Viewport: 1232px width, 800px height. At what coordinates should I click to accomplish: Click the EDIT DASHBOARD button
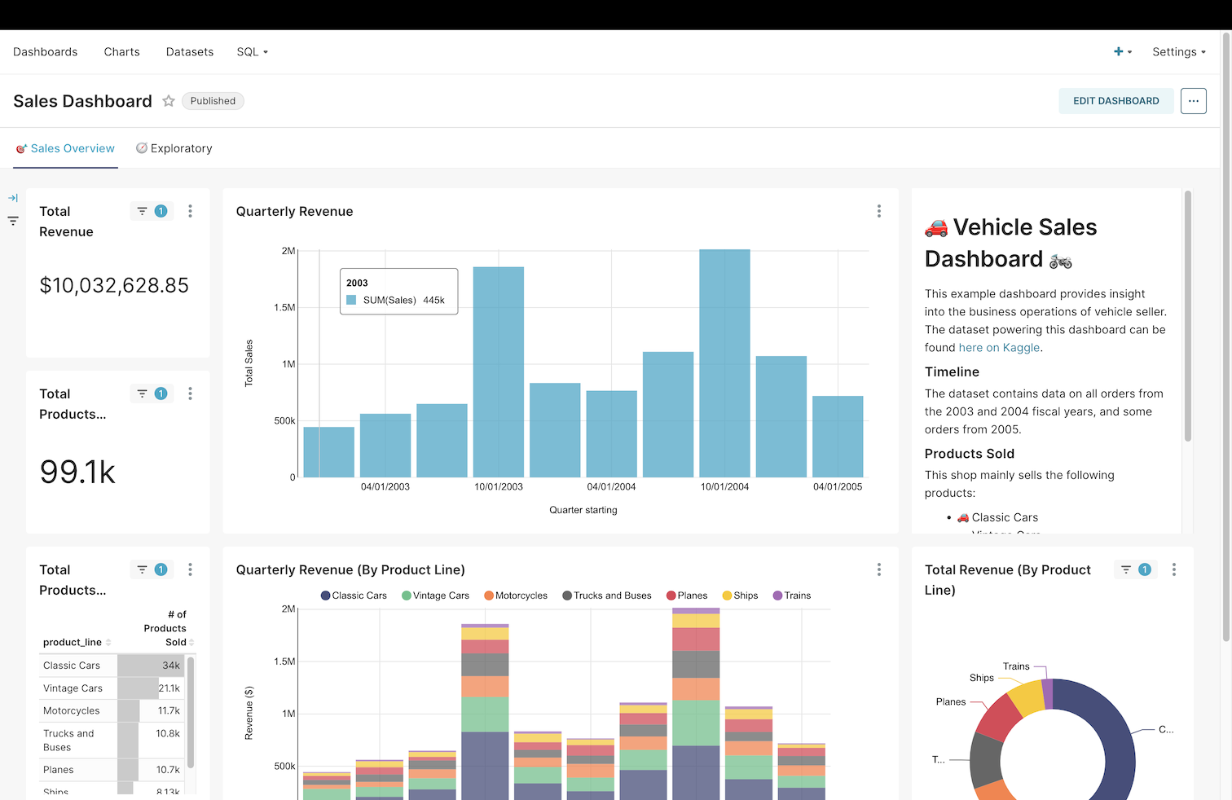[1116, 101]
